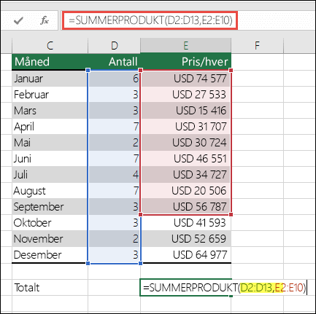
Task: Open the Insert Function fx button
Action: click(45, 20)
